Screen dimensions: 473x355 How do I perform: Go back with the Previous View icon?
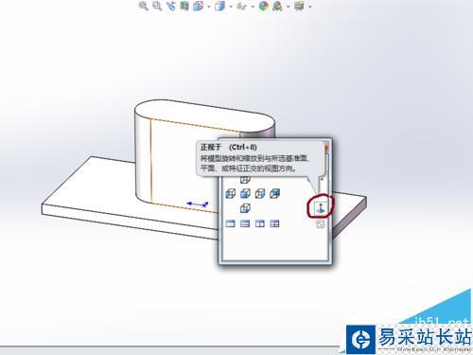[x=171, y=6]
